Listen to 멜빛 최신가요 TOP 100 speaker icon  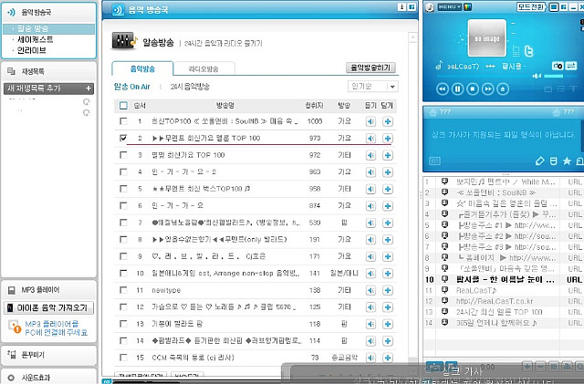[x=370, y=155]
